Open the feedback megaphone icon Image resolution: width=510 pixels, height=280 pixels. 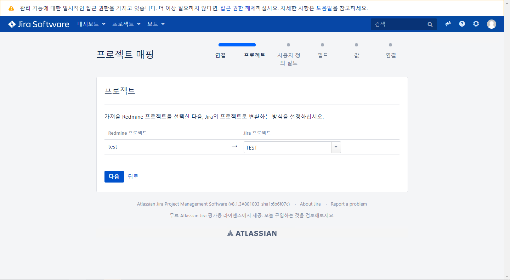(448, 24)
